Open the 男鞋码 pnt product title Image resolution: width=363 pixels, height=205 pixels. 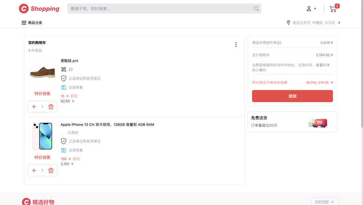point(69,61)
